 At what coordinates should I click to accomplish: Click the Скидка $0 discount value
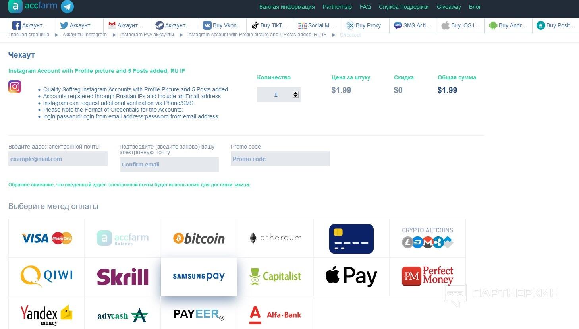coord(398,90)
